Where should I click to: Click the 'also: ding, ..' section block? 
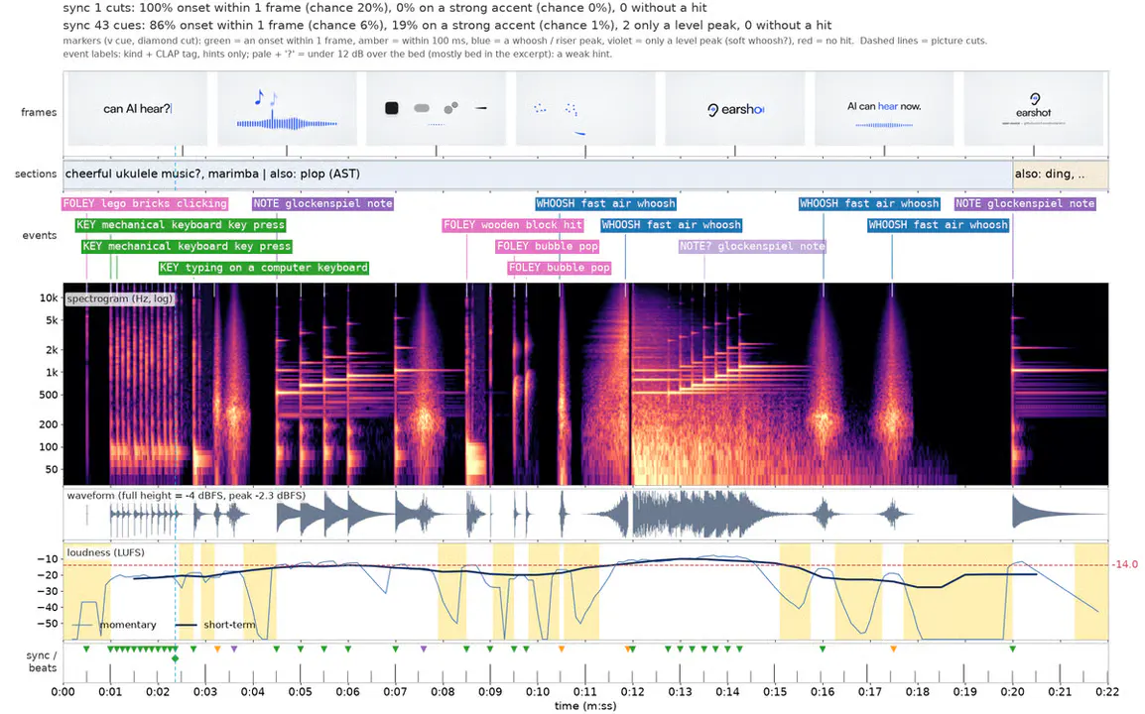1061,174
